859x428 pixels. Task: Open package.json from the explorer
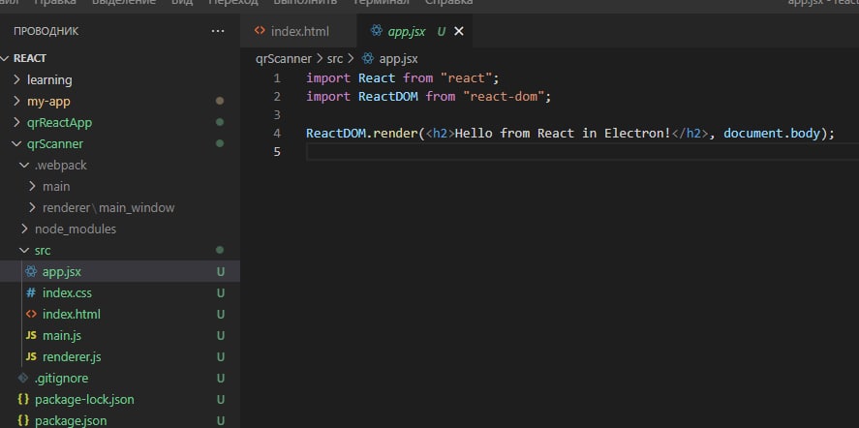70,420
